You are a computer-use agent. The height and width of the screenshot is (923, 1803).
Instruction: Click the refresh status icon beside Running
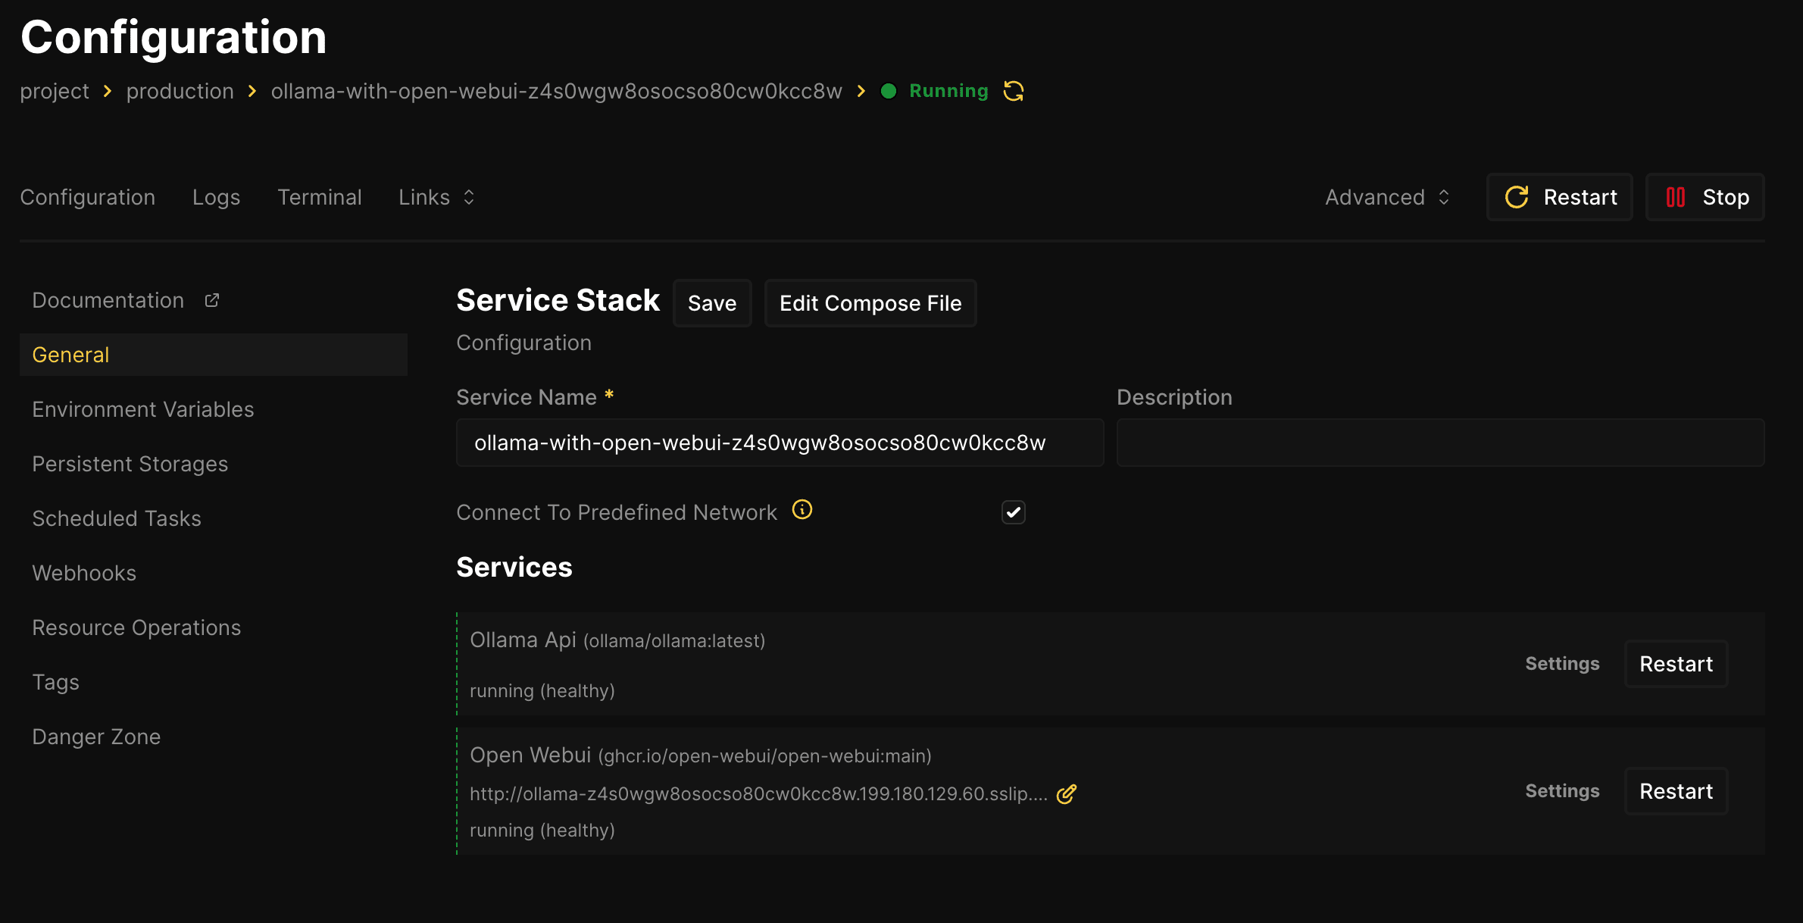point(1014,91)
